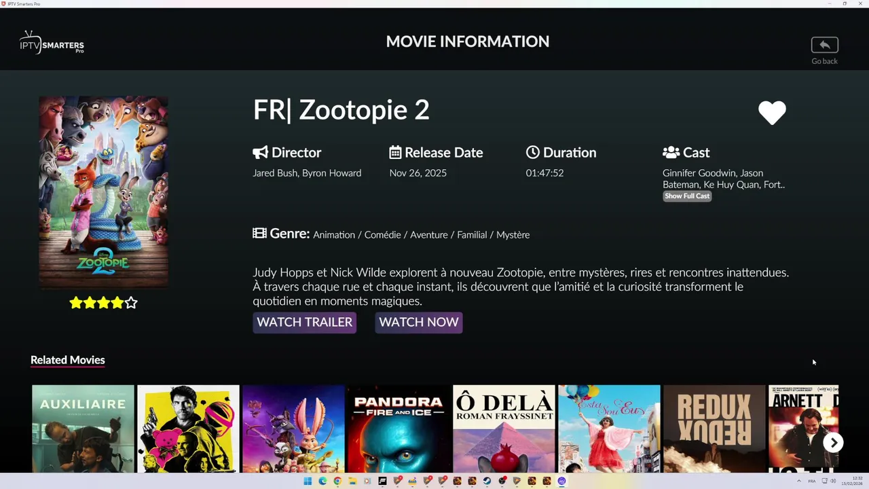This screenshot has height=489, width=869.
Task: Set rating with the fifth star
Action: point(132,303)
